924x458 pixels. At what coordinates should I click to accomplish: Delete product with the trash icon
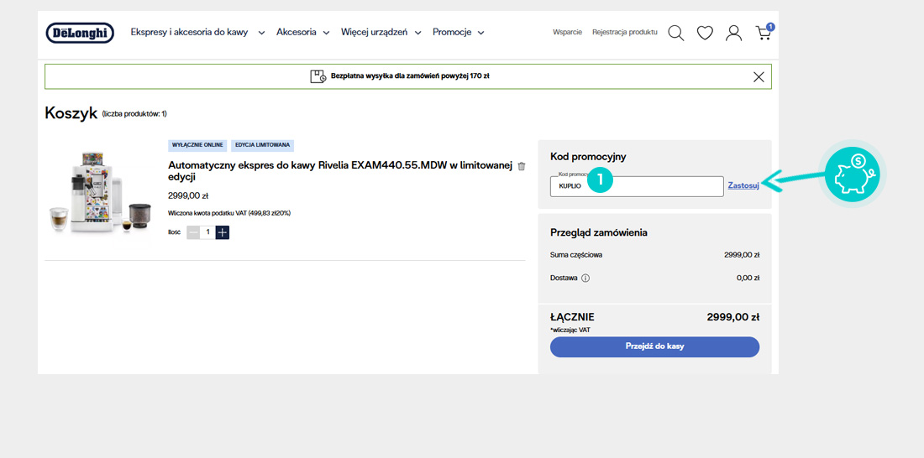(522, 166)
